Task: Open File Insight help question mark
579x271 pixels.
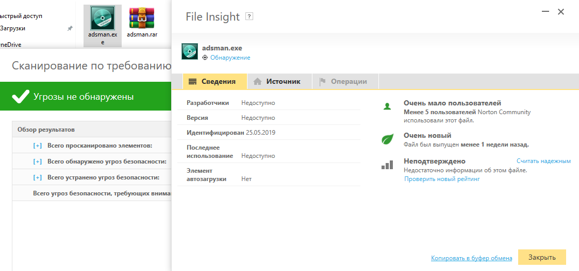Action: coord(249,16)
